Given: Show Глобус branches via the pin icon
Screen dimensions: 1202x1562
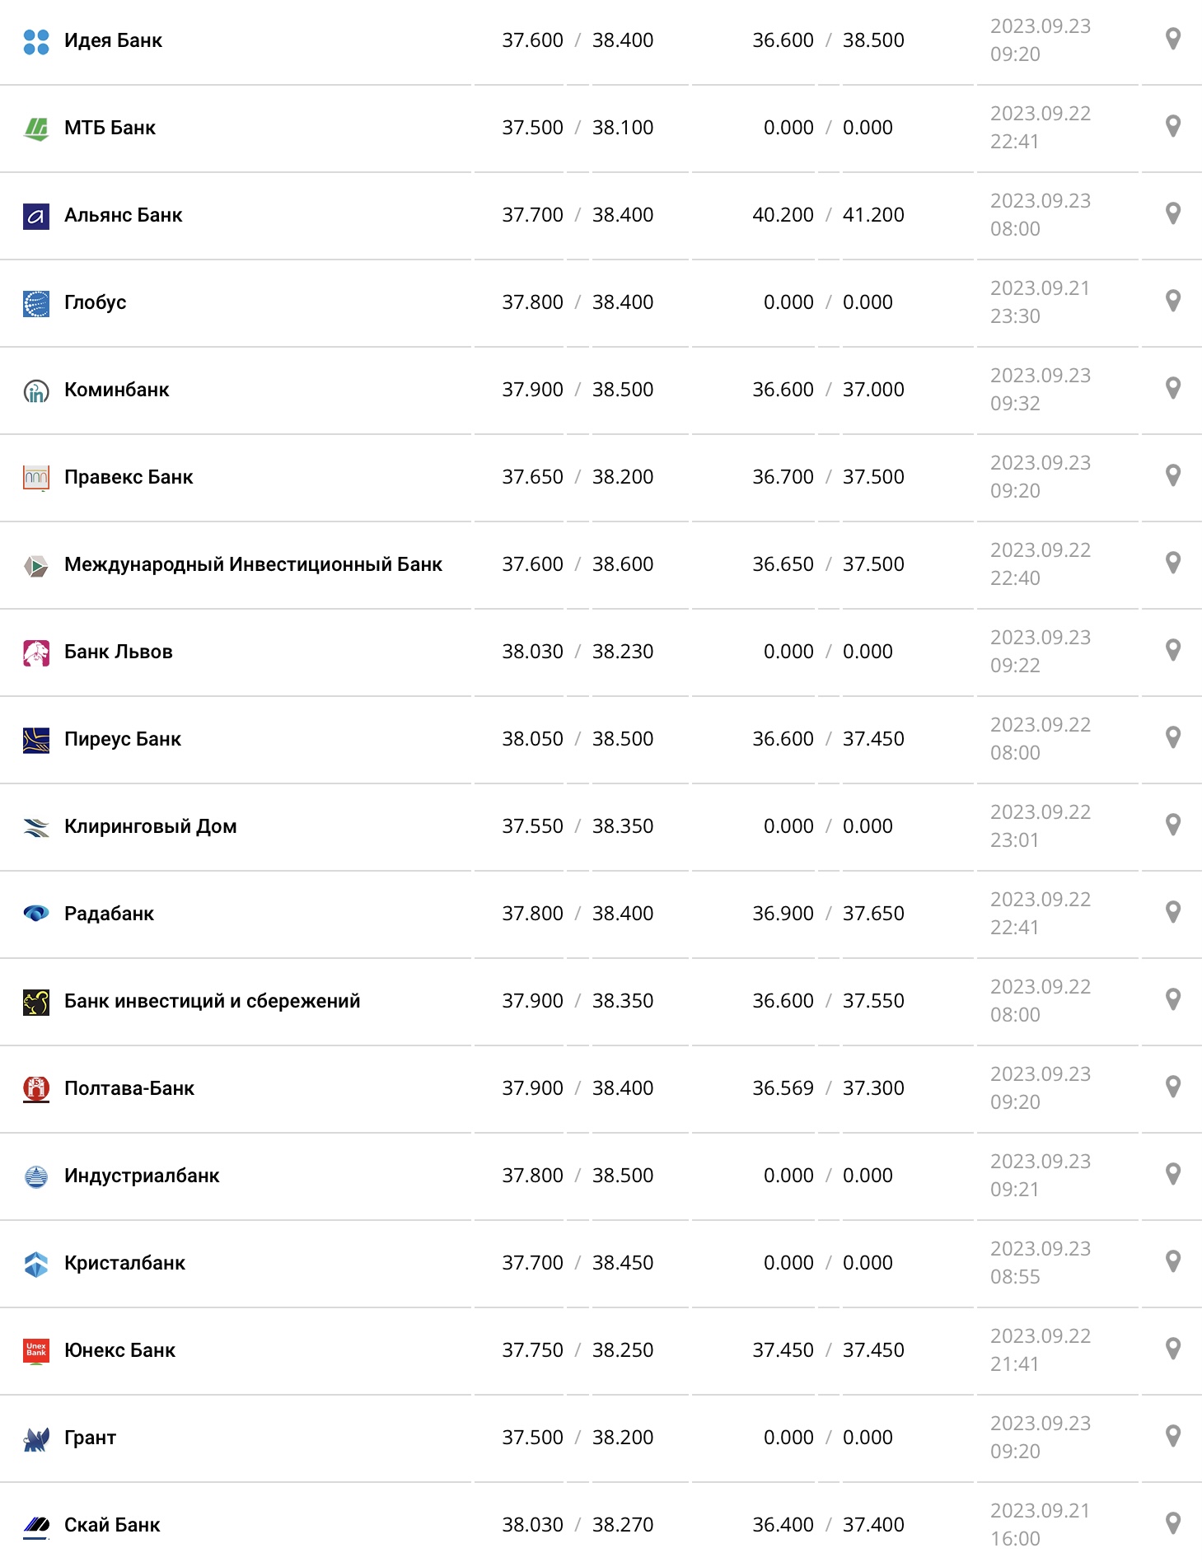Looking at the screenshot, I should click(x=1173, y=301).
